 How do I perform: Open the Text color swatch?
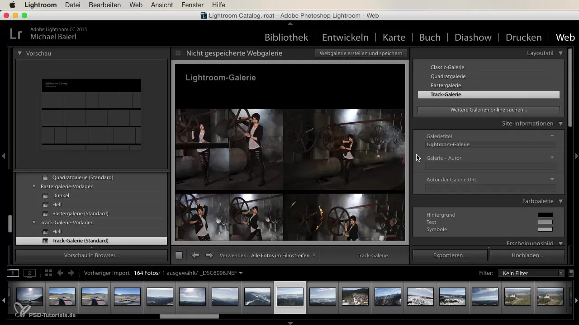click(x=545, y=222)
